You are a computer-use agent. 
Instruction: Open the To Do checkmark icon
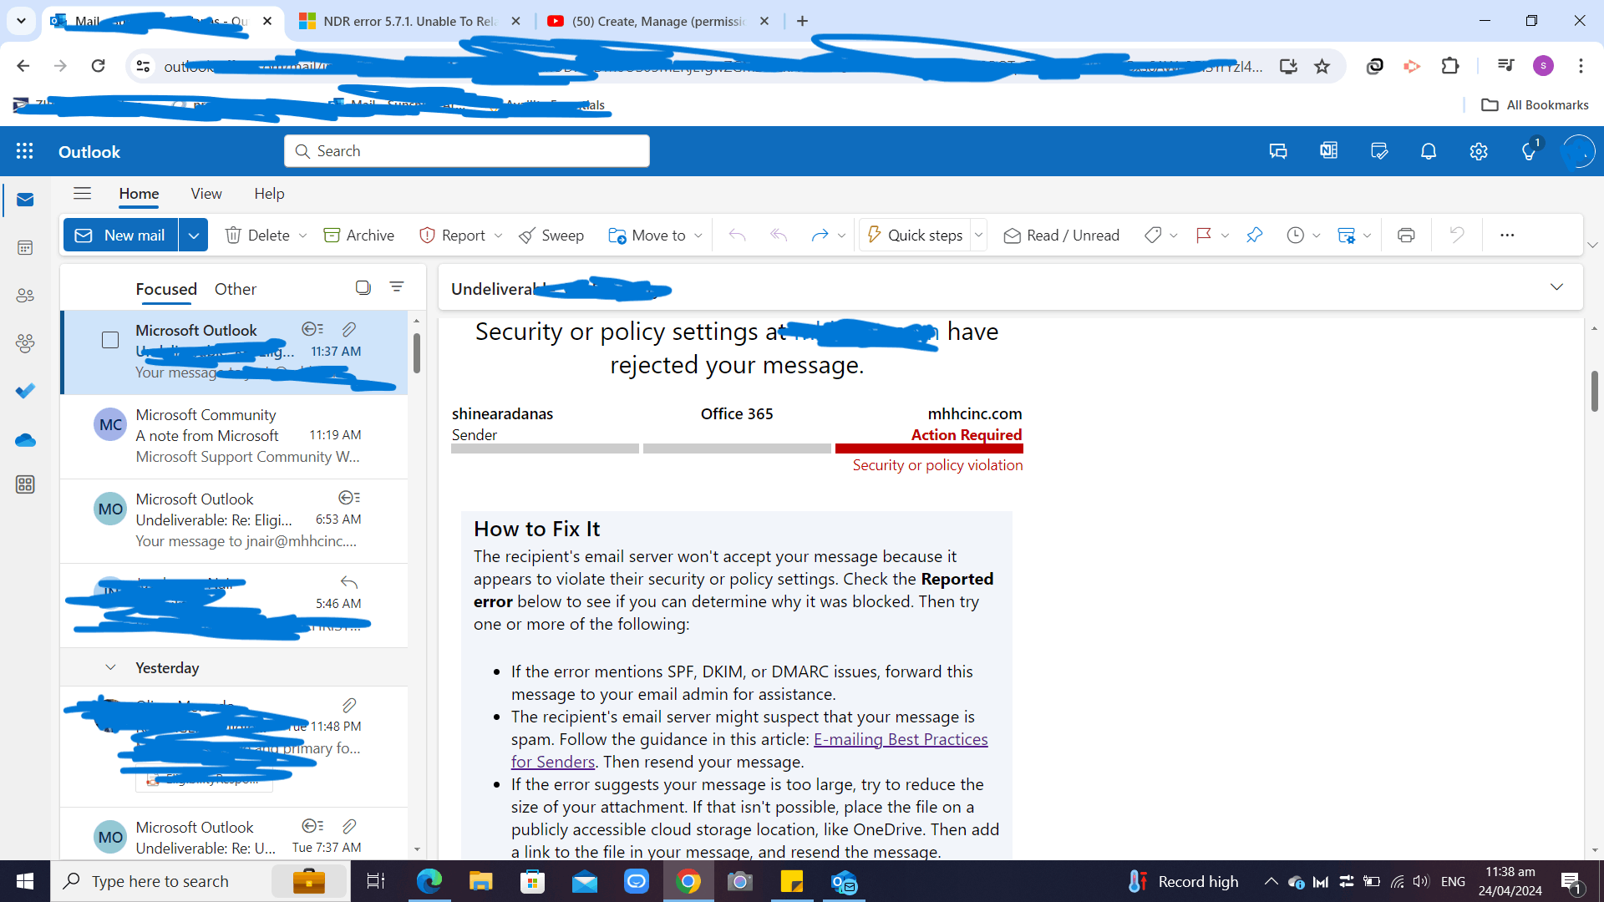[25, 391]
